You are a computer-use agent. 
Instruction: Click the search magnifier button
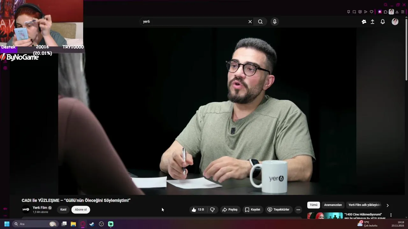point(260,22)
